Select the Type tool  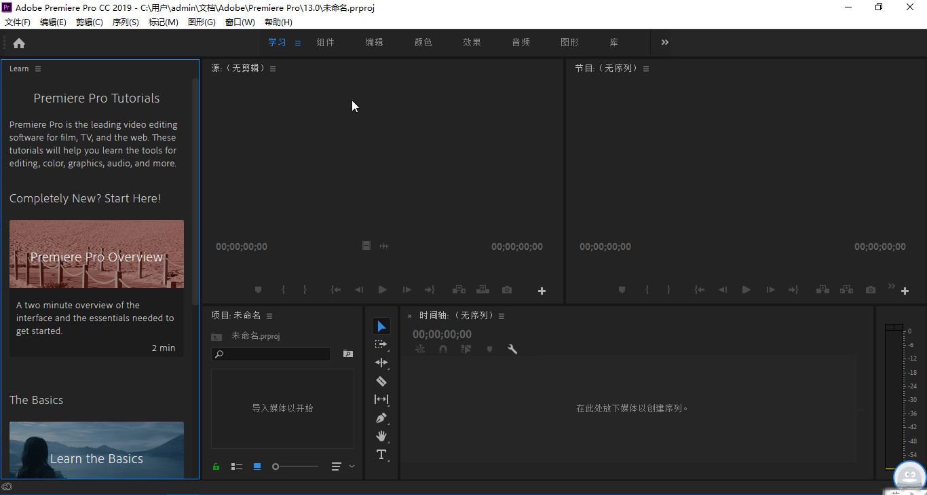pyautogui.click(x=381, y=454)
